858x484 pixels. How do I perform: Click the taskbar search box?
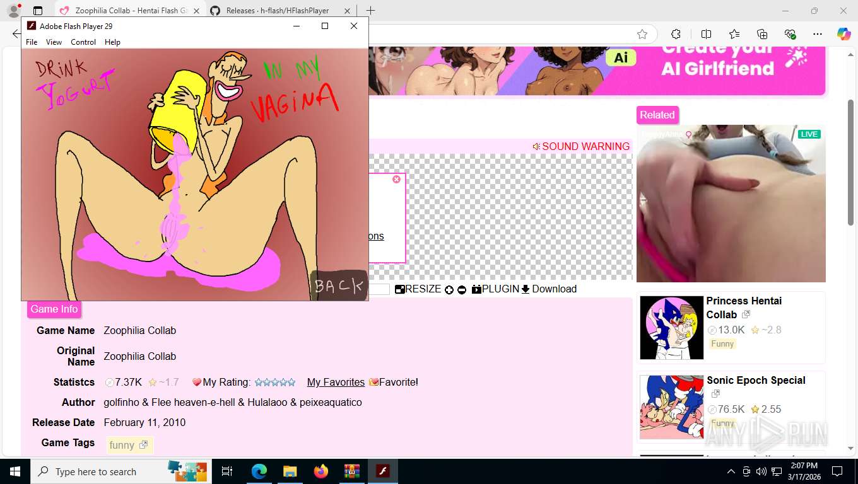121,471
